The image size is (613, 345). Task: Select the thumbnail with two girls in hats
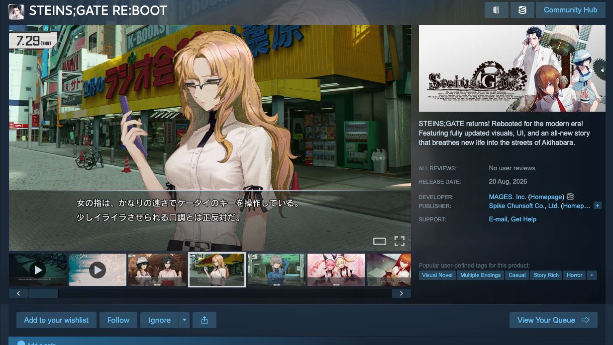[157, 270]
